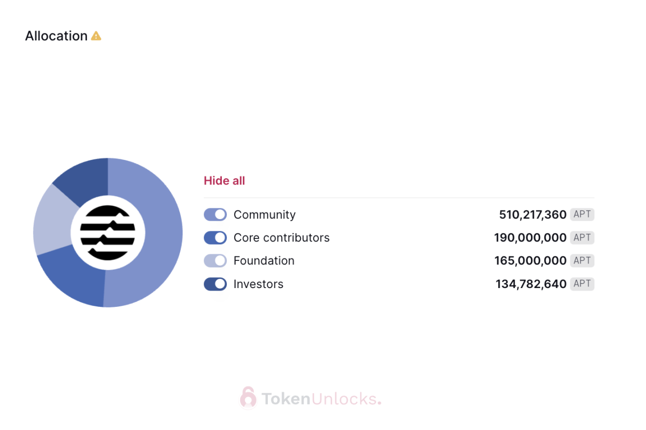Click the APT tag in Investors row
This screenshot has height=430, width=646.
click(582, 284)
